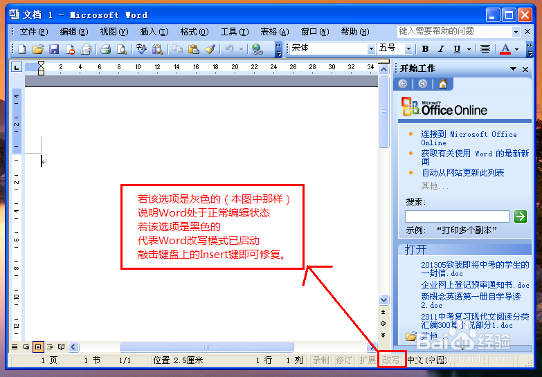Open the 编辑 menu
The height and width of the screenshot is (377, 542).
tap(73, 32)
